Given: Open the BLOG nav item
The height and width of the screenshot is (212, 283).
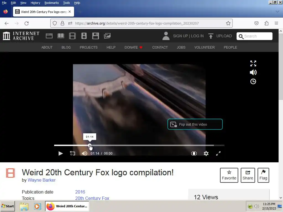Looking at the screenshot, I should (x=66, y=47).
